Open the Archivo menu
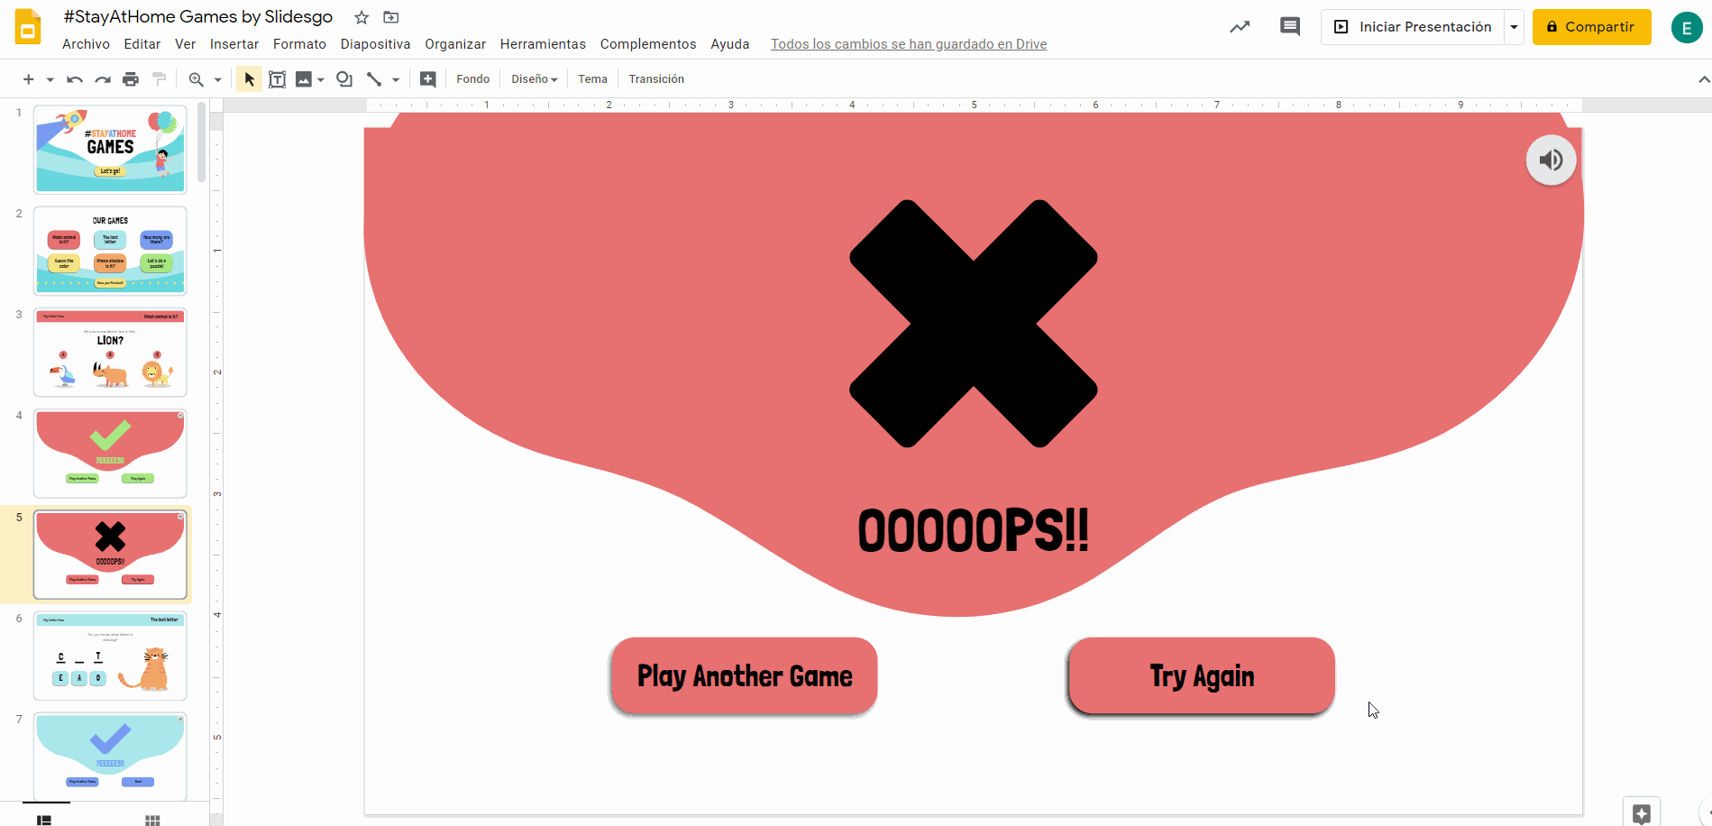 pyautogui.click(x=86, y=44)
